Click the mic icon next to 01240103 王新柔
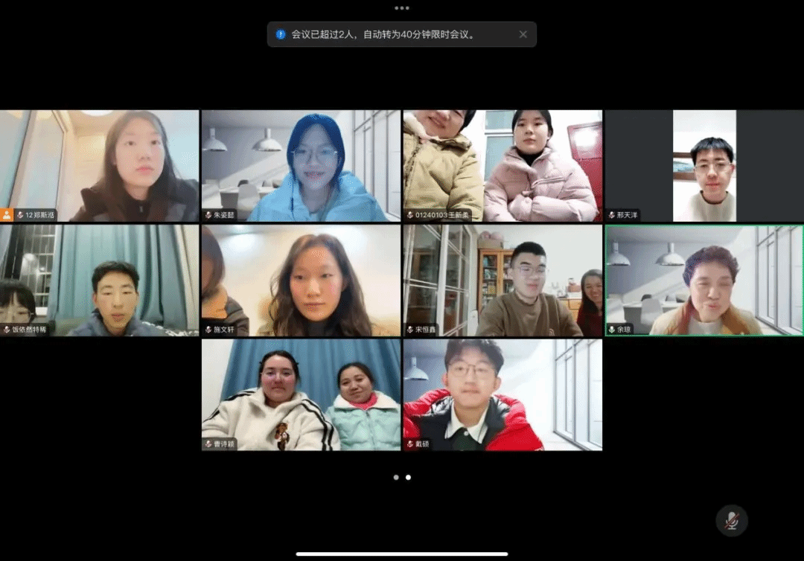The width and height of the screenshot is (804, 561). point(410,215)
